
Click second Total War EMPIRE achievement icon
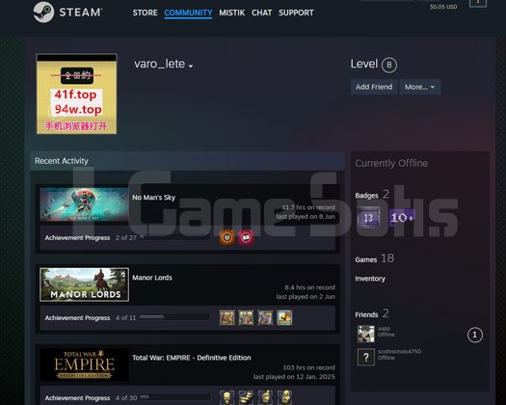tap(246, 397)
